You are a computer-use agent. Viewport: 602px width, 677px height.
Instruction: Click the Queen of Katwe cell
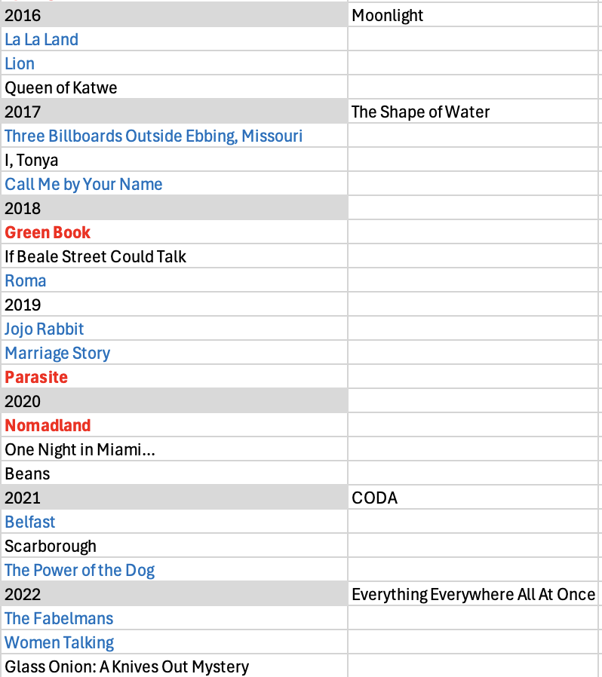coord(61,87)
